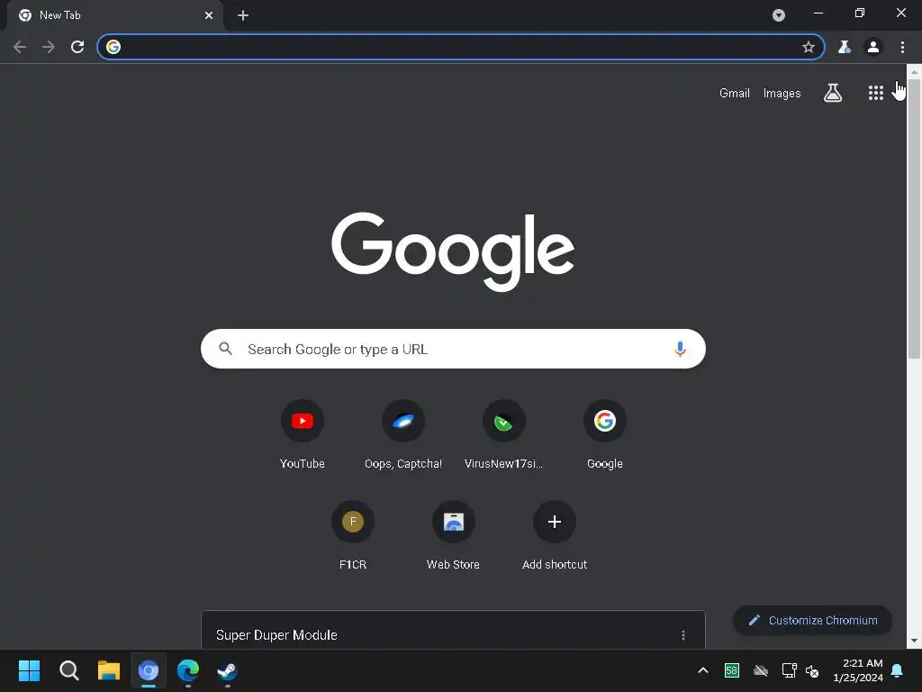Open the Google apps grid
The height and width of the screenshot is (692, 922).
875,93
